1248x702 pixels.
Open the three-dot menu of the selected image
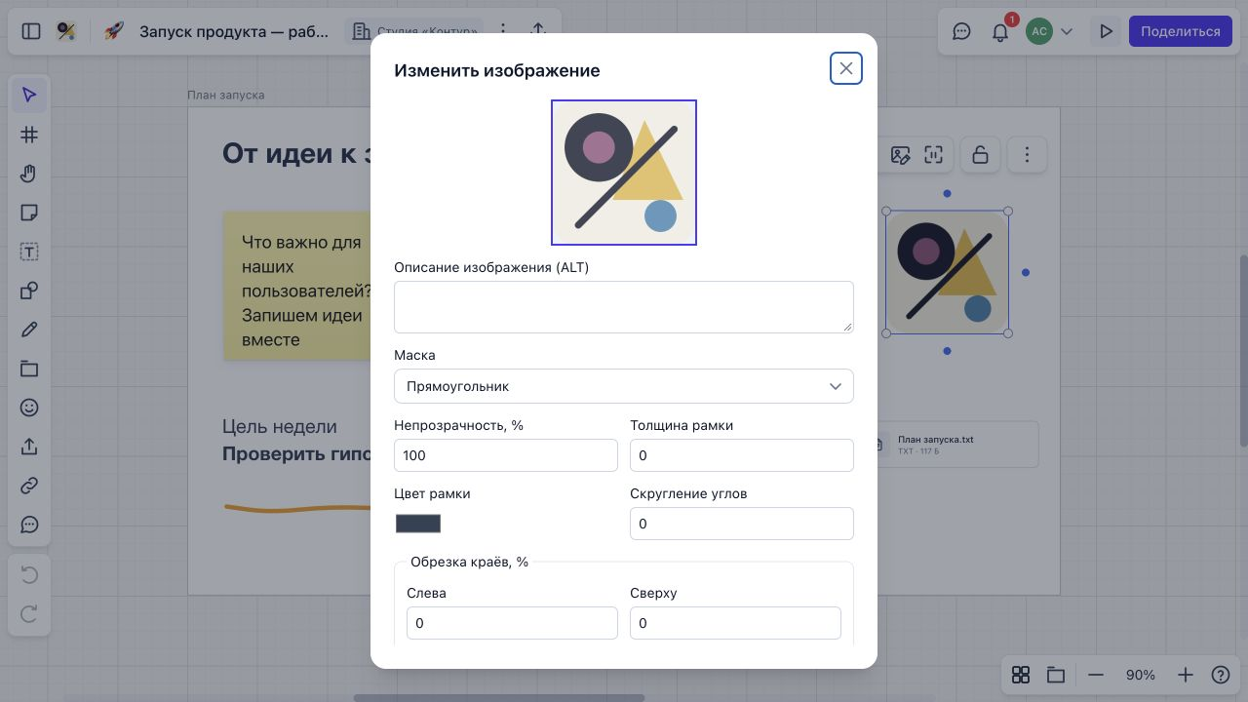[x=1027, y=154]
